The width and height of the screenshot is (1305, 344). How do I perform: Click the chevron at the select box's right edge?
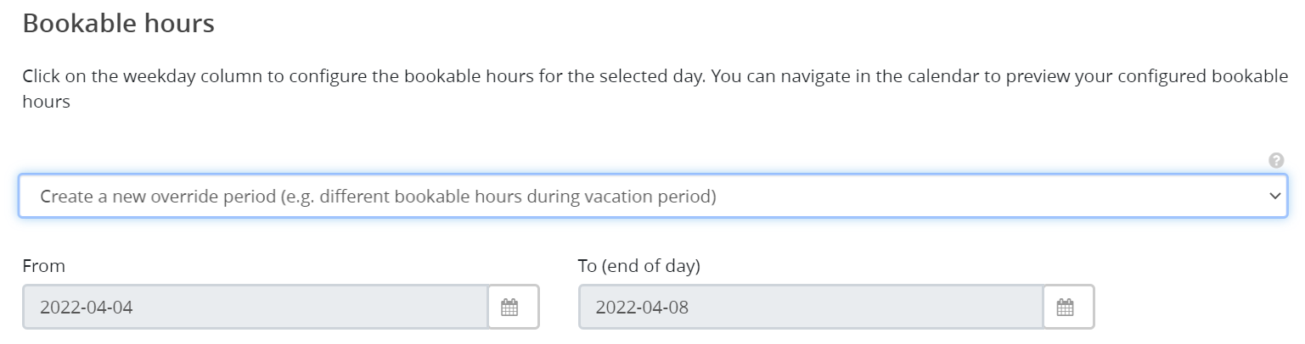point(1274,196)
